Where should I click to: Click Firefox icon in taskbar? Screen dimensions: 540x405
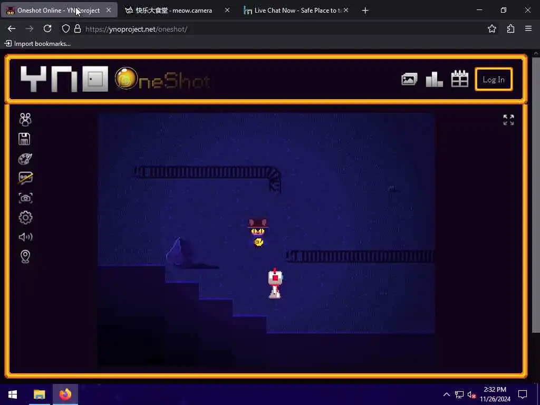click(65, 394)
